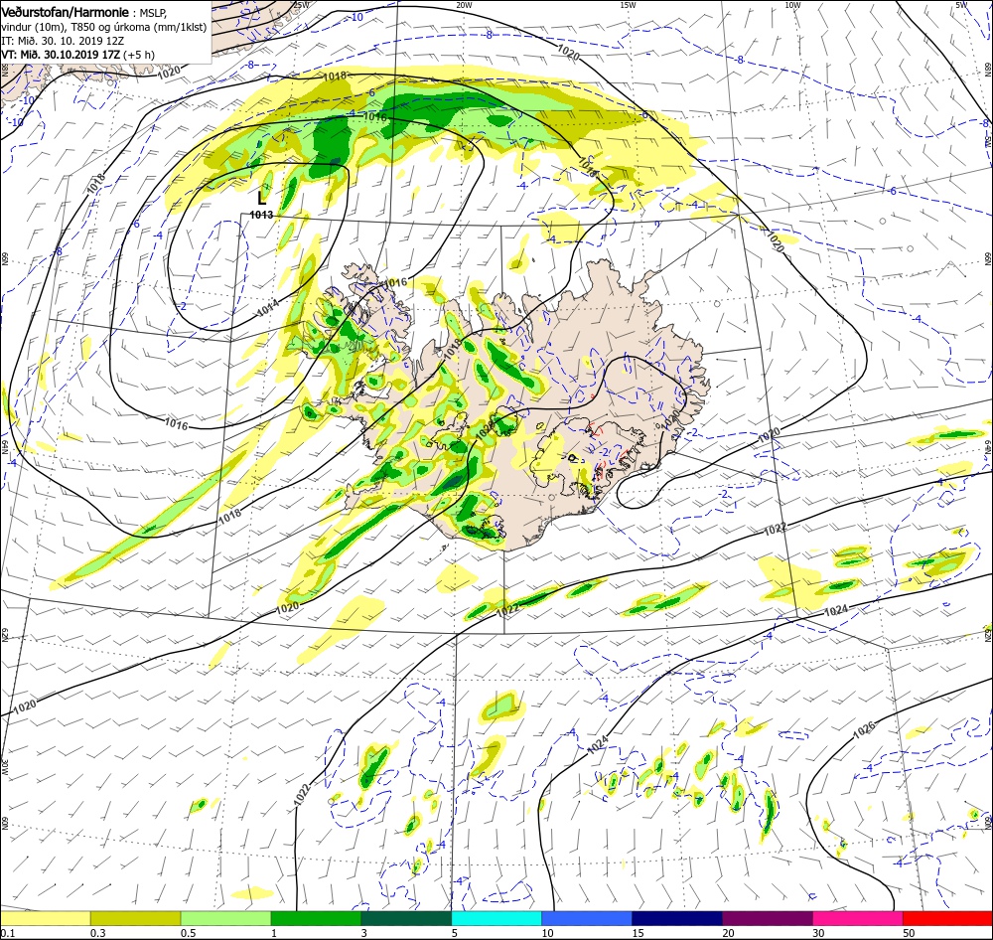This screenshot has width=993, height=940.
Task: Click the legend value "30"
Action: 819,933
